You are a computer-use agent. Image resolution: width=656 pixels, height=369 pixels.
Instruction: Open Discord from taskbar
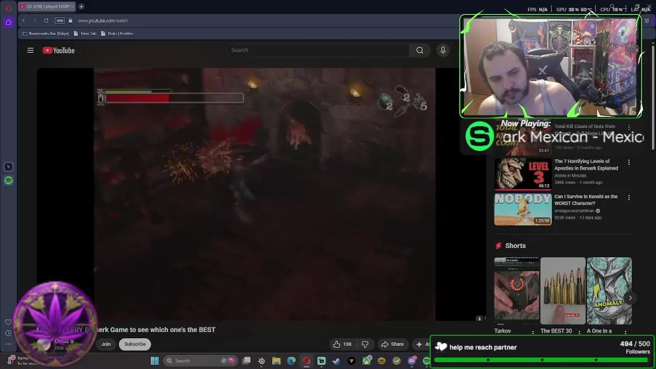(x=412, y=361)
